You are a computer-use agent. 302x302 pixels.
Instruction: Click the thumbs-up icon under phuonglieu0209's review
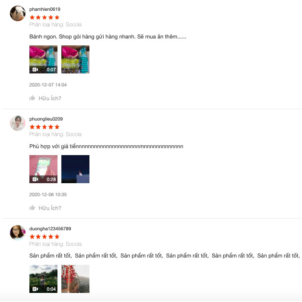point(32,208)
